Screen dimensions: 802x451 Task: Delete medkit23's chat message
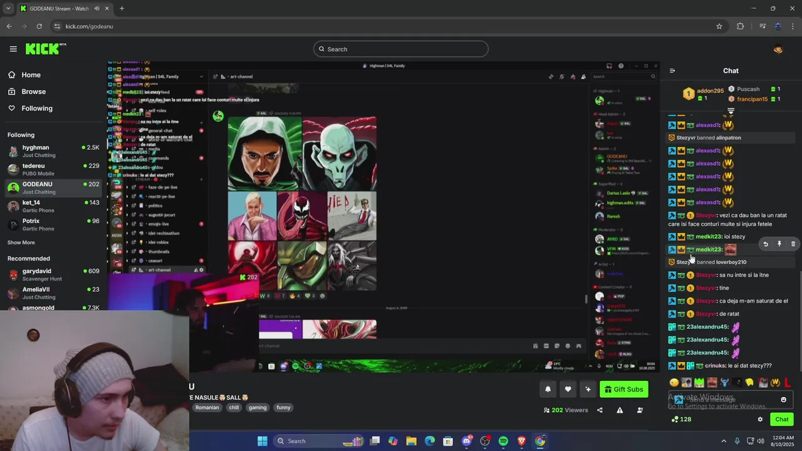click(793, 244)
